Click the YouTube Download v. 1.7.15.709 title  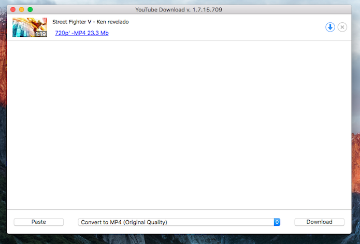pos(179,10)
